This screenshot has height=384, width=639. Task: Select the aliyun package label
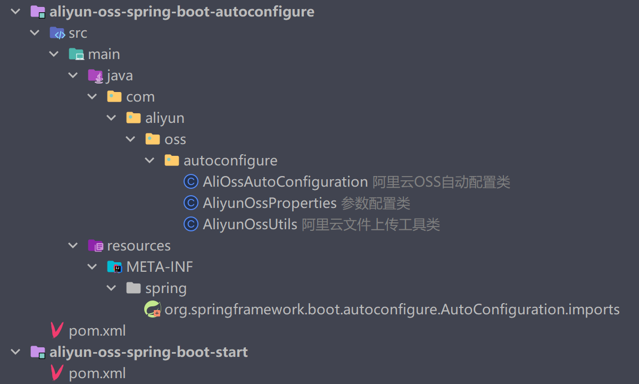point(165,118)
